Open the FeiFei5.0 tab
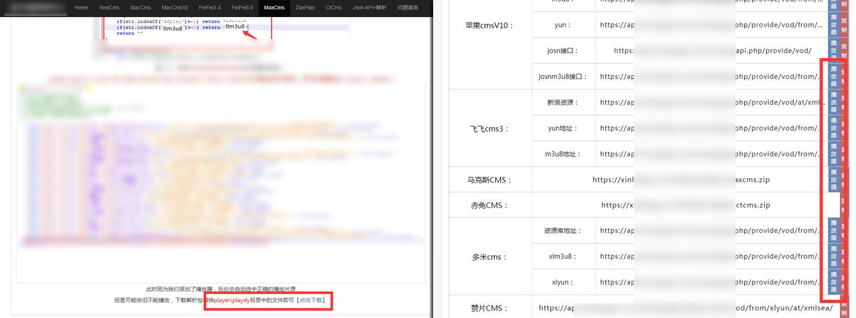Screen dimensions: 856x318 coord(242,8)
